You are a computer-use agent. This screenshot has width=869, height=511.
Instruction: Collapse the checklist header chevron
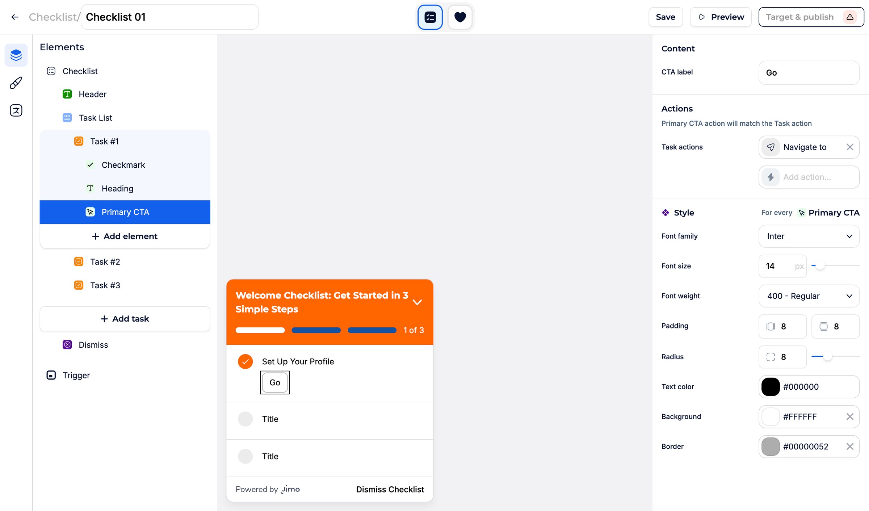click(x=417, y=302)
